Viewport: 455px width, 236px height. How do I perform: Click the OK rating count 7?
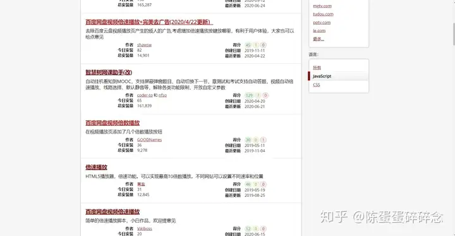pos(258,96)
